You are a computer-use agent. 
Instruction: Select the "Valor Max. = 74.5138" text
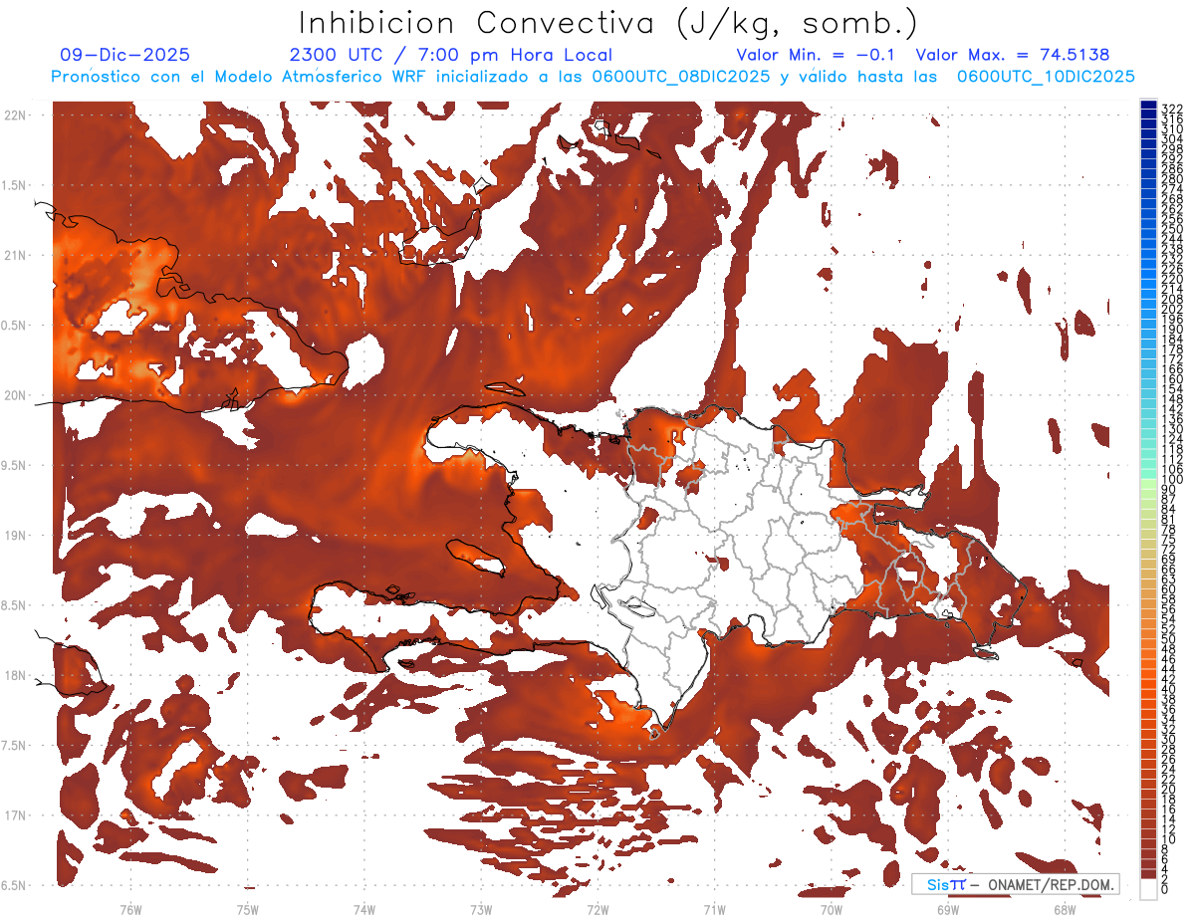click(x=1013, y=56)
